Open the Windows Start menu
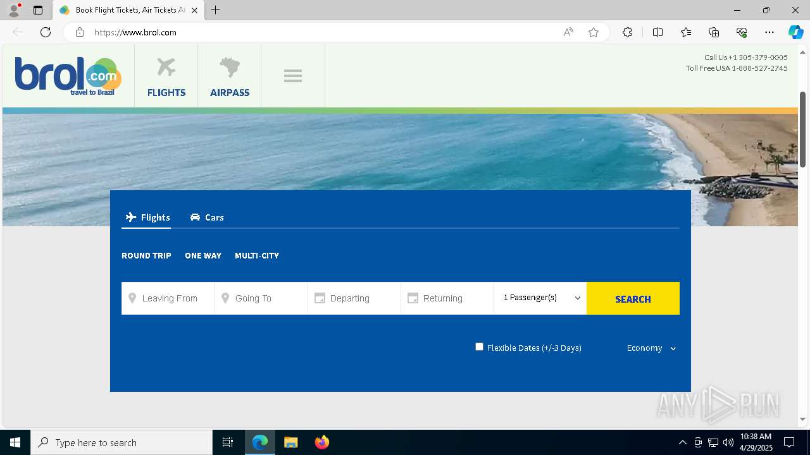The width and height of the screenshot is (810, 455). 15,442
